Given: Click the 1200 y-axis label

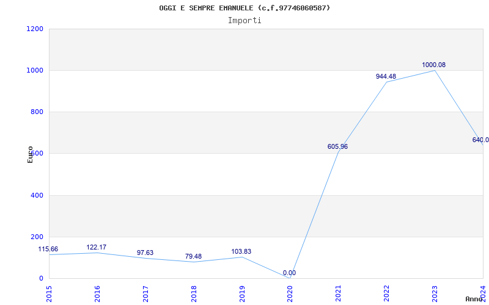Looking at the screenshot, I should pos(35,29).
